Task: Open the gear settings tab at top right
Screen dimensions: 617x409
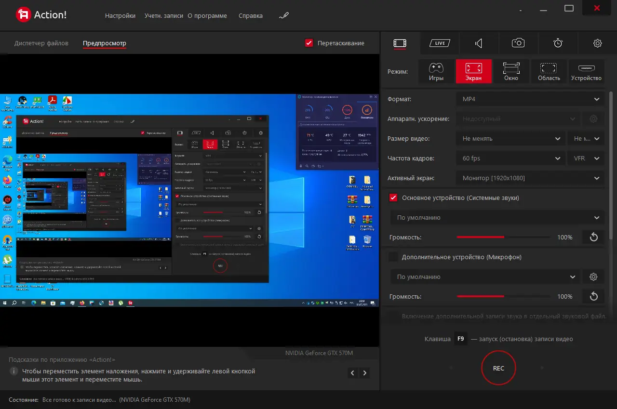Action: click(x=597, y=43)
